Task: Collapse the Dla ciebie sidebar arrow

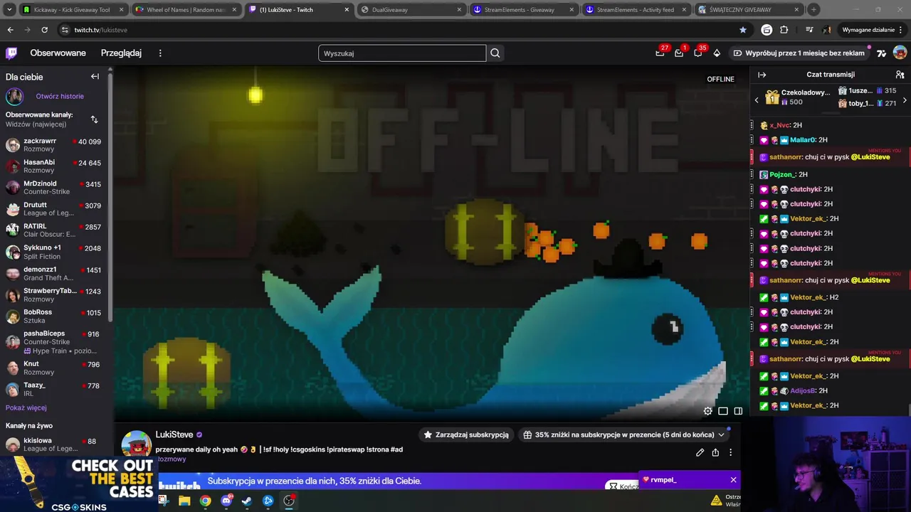Action: (95, 76)
